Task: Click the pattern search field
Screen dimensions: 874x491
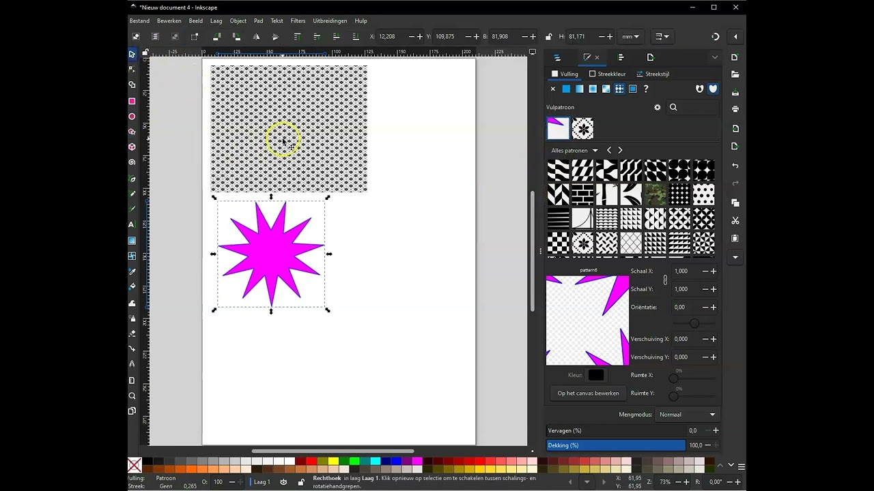Action: [x=692, y=107]
